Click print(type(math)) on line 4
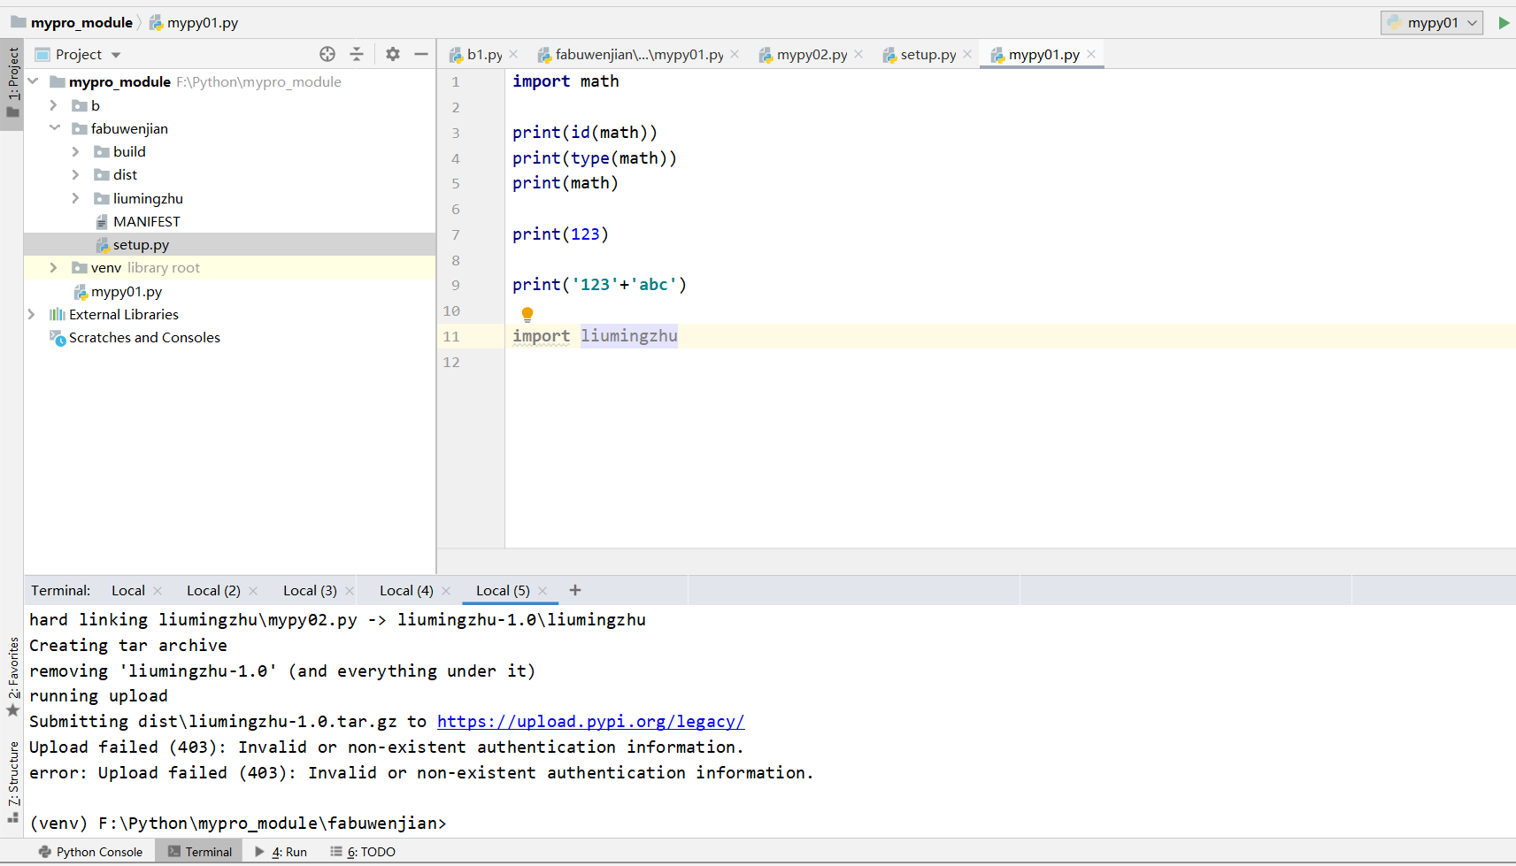 coord(595,158)
